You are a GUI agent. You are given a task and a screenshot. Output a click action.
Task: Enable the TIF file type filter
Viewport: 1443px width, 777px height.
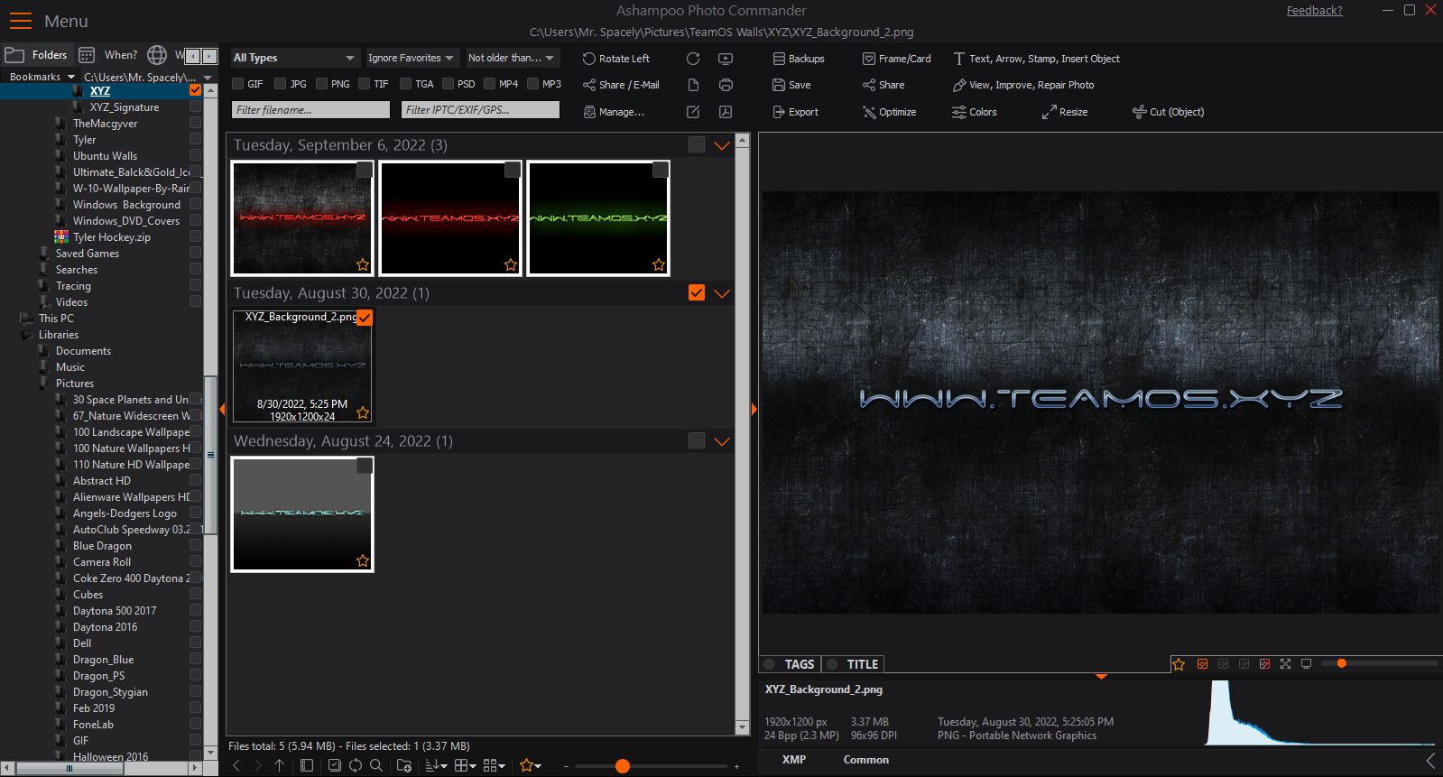click(365, 84)
